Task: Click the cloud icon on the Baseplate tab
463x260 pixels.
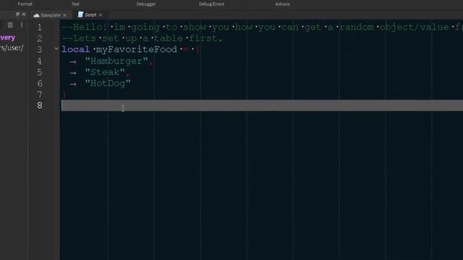Action: [x=36, y=15]
